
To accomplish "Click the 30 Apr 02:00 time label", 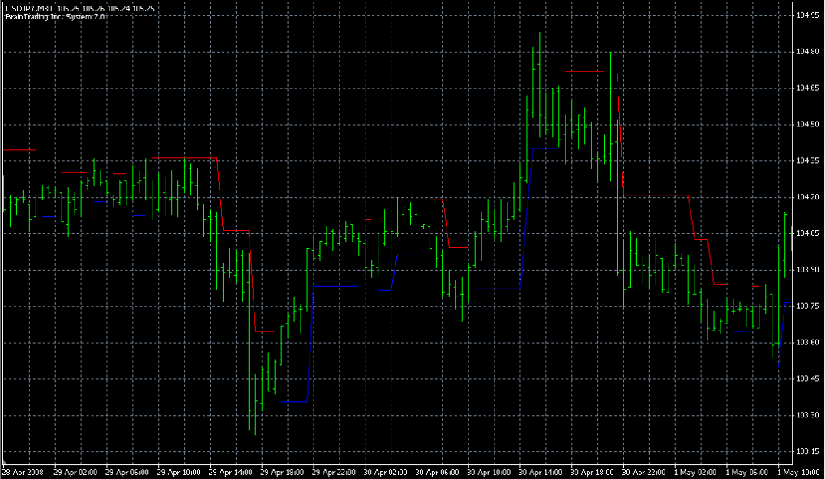I will 386,472.
